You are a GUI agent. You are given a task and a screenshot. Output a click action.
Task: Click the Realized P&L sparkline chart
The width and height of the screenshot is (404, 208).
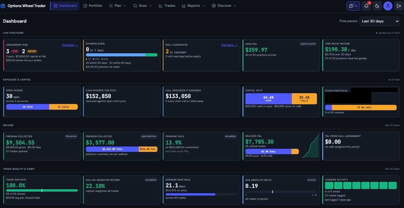(310, 146)
